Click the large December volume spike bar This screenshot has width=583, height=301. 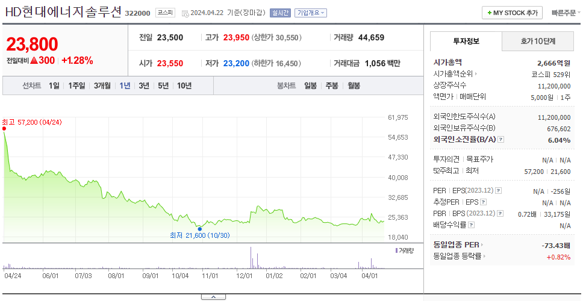point(251,258)
